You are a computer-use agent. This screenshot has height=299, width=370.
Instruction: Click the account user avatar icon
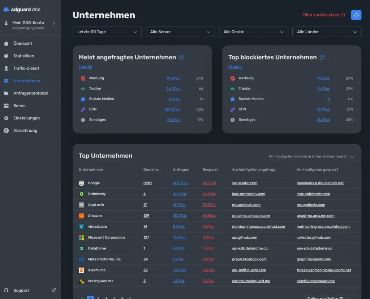click(x=7, y=23)
